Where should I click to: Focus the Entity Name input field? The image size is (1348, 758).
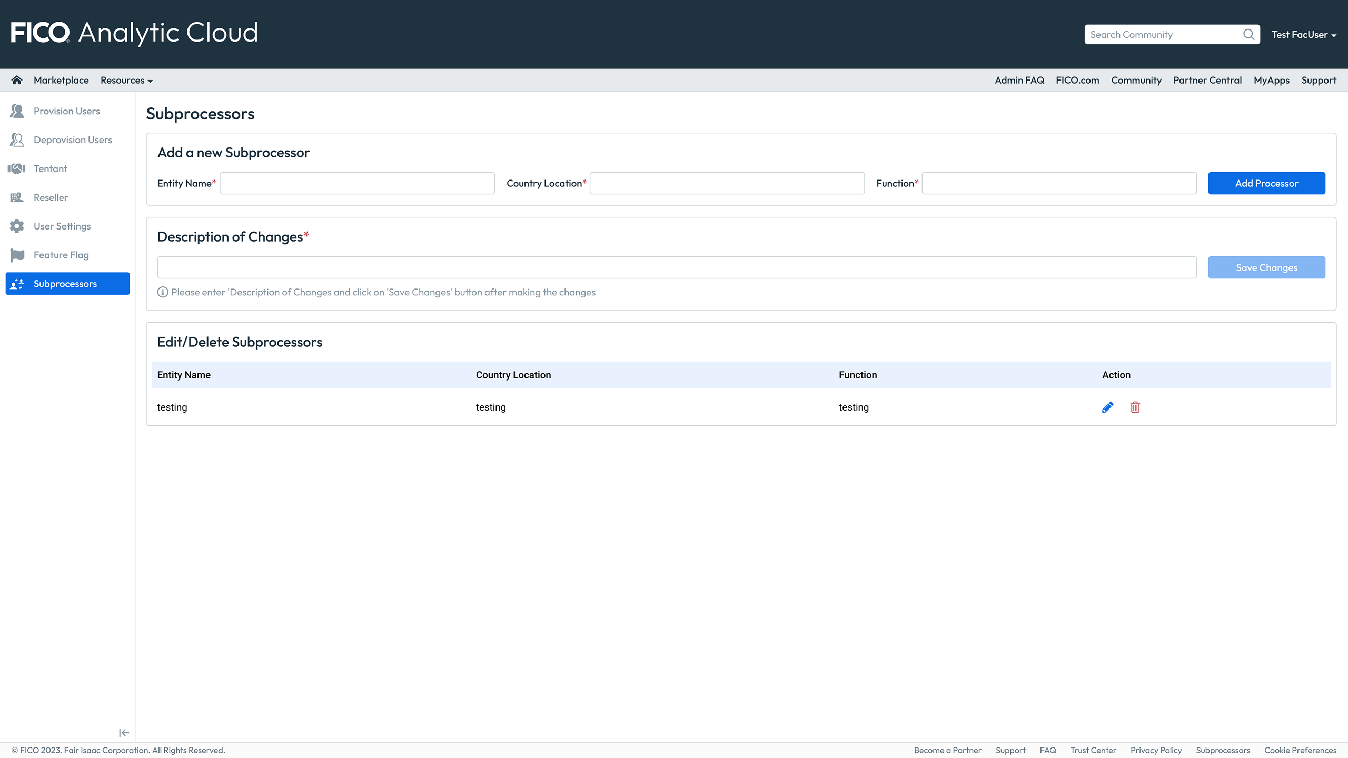tap(357, 183)
